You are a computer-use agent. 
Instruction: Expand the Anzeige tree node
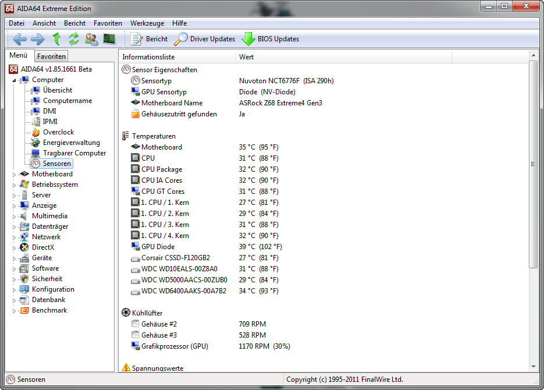[14, 206]
